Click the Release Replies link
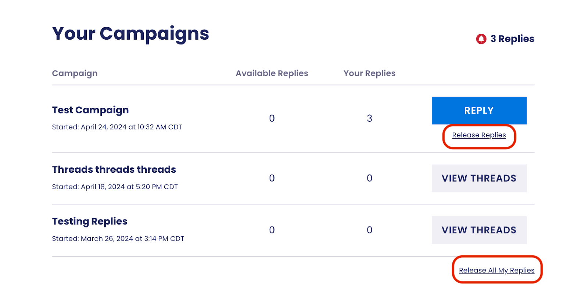 479,135
